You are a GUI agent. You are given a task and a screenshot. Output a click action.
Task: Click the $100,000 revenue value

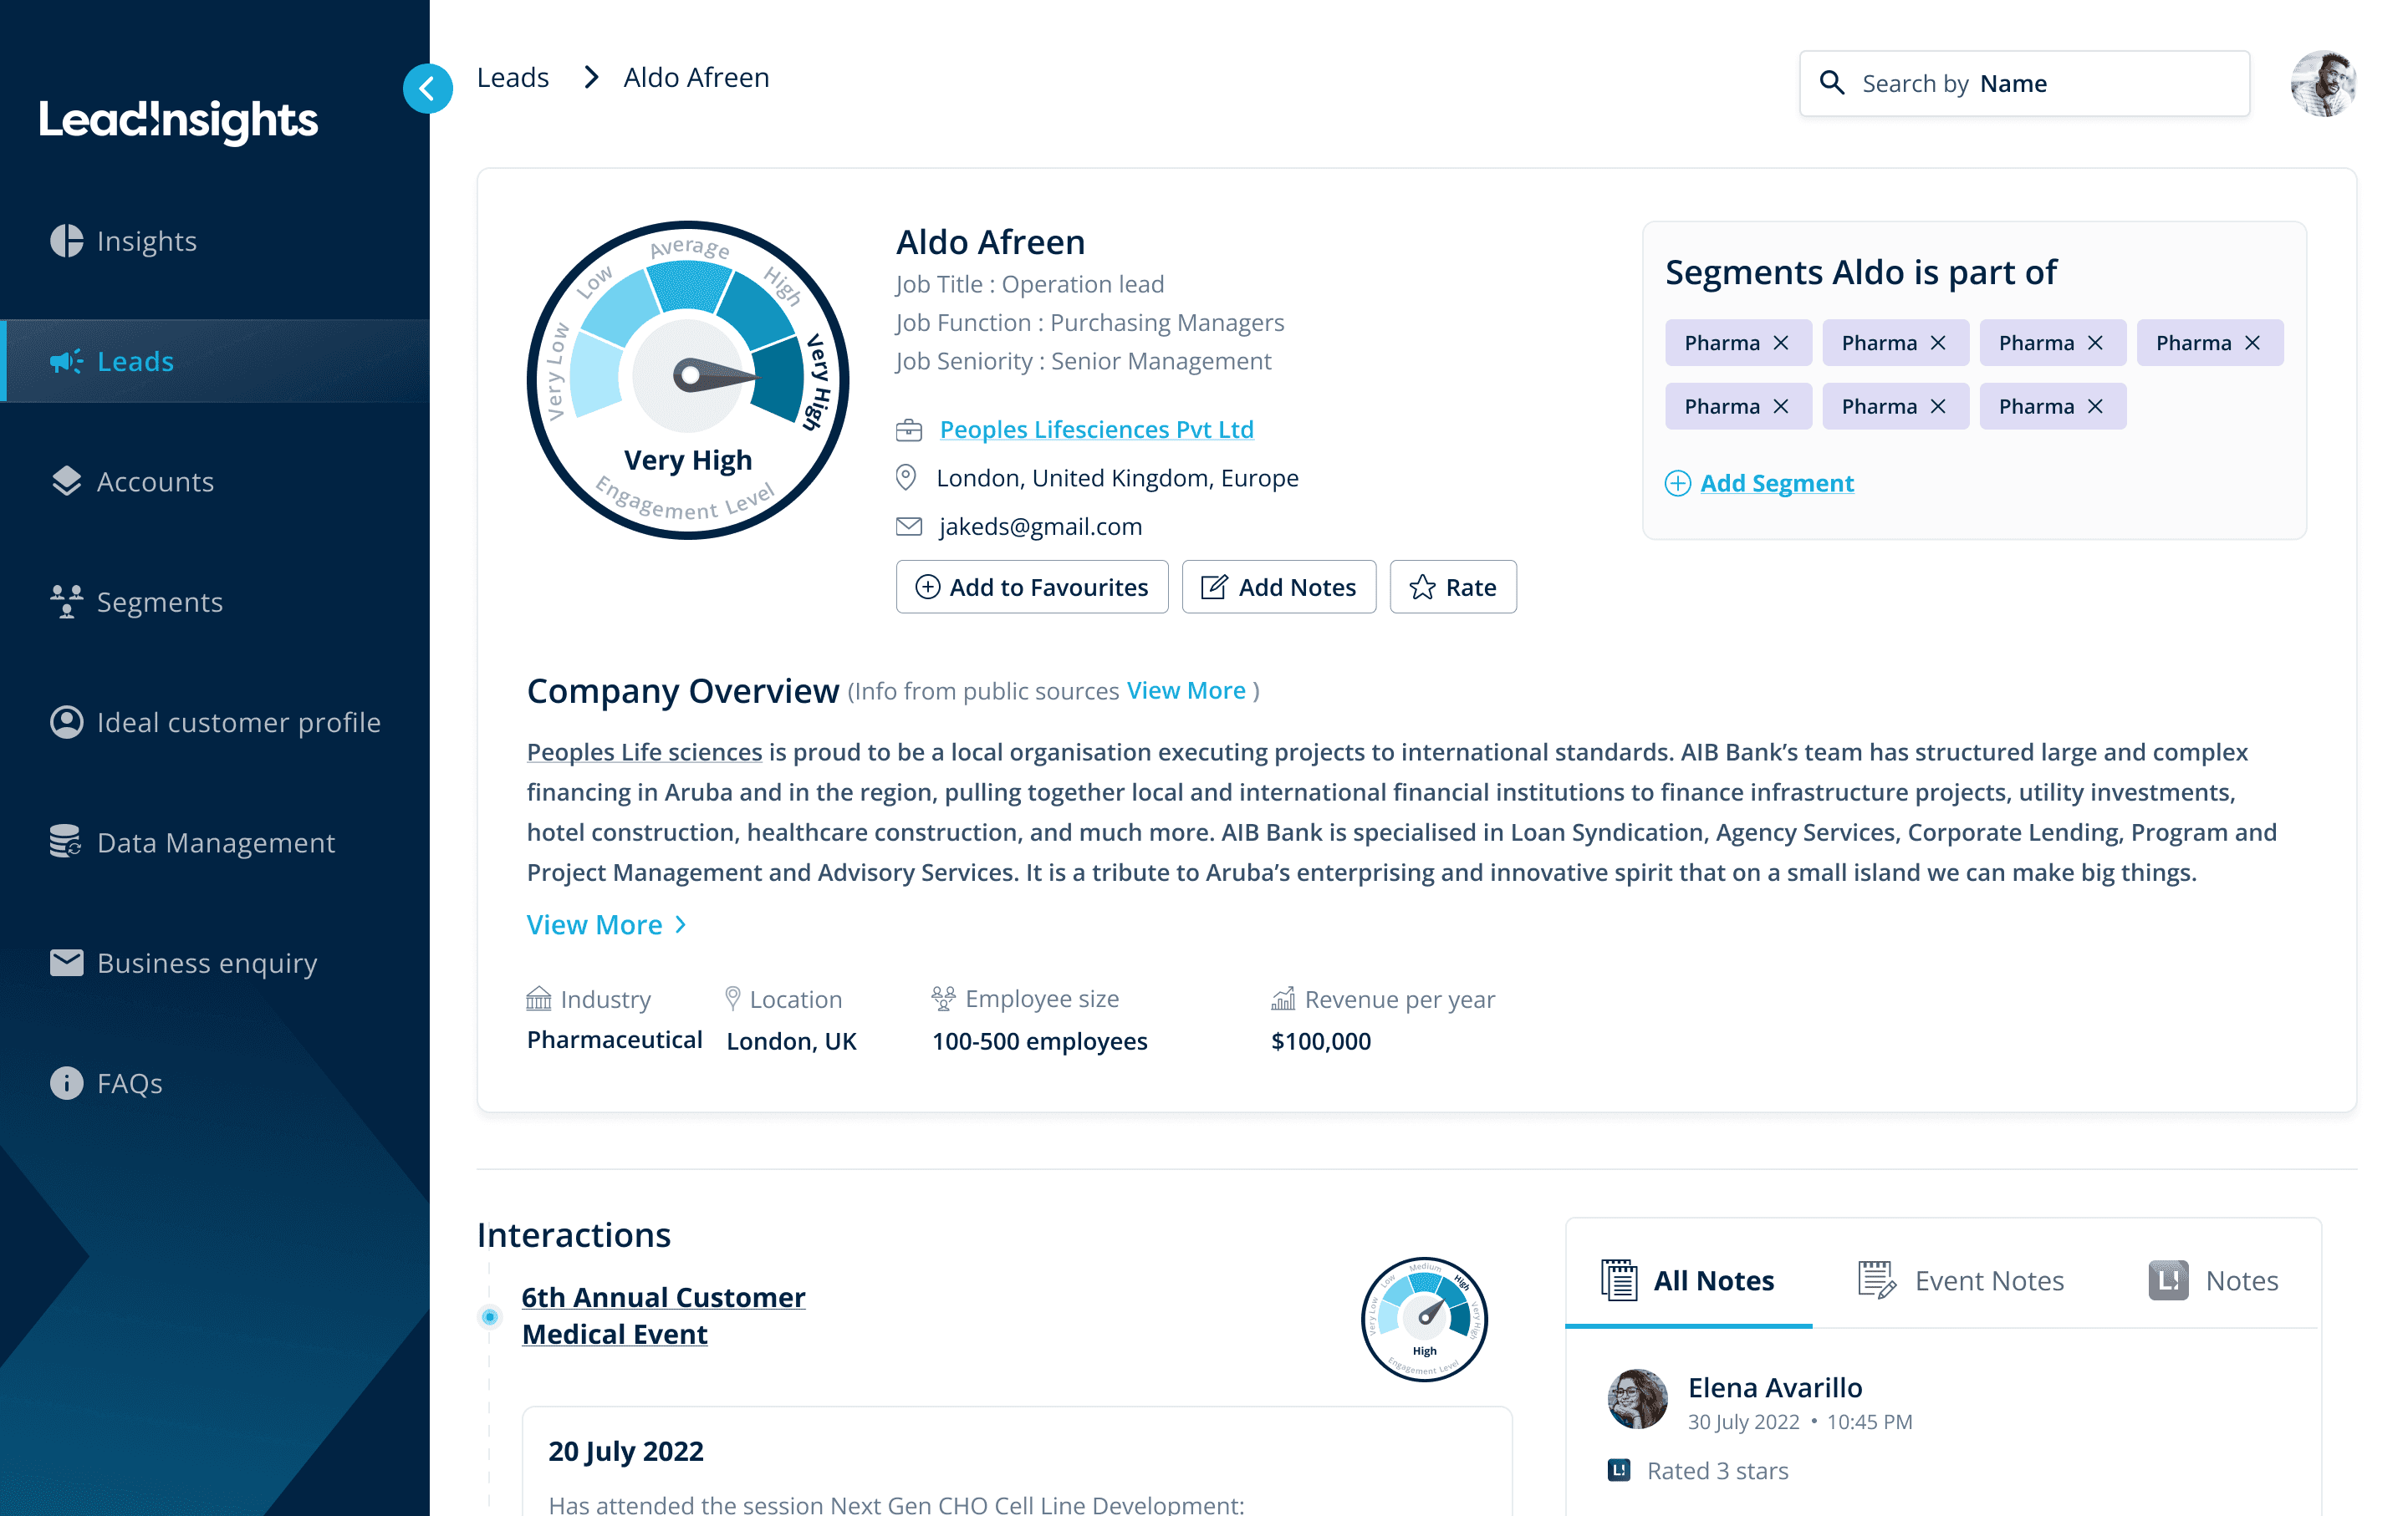point(1321,1040)
